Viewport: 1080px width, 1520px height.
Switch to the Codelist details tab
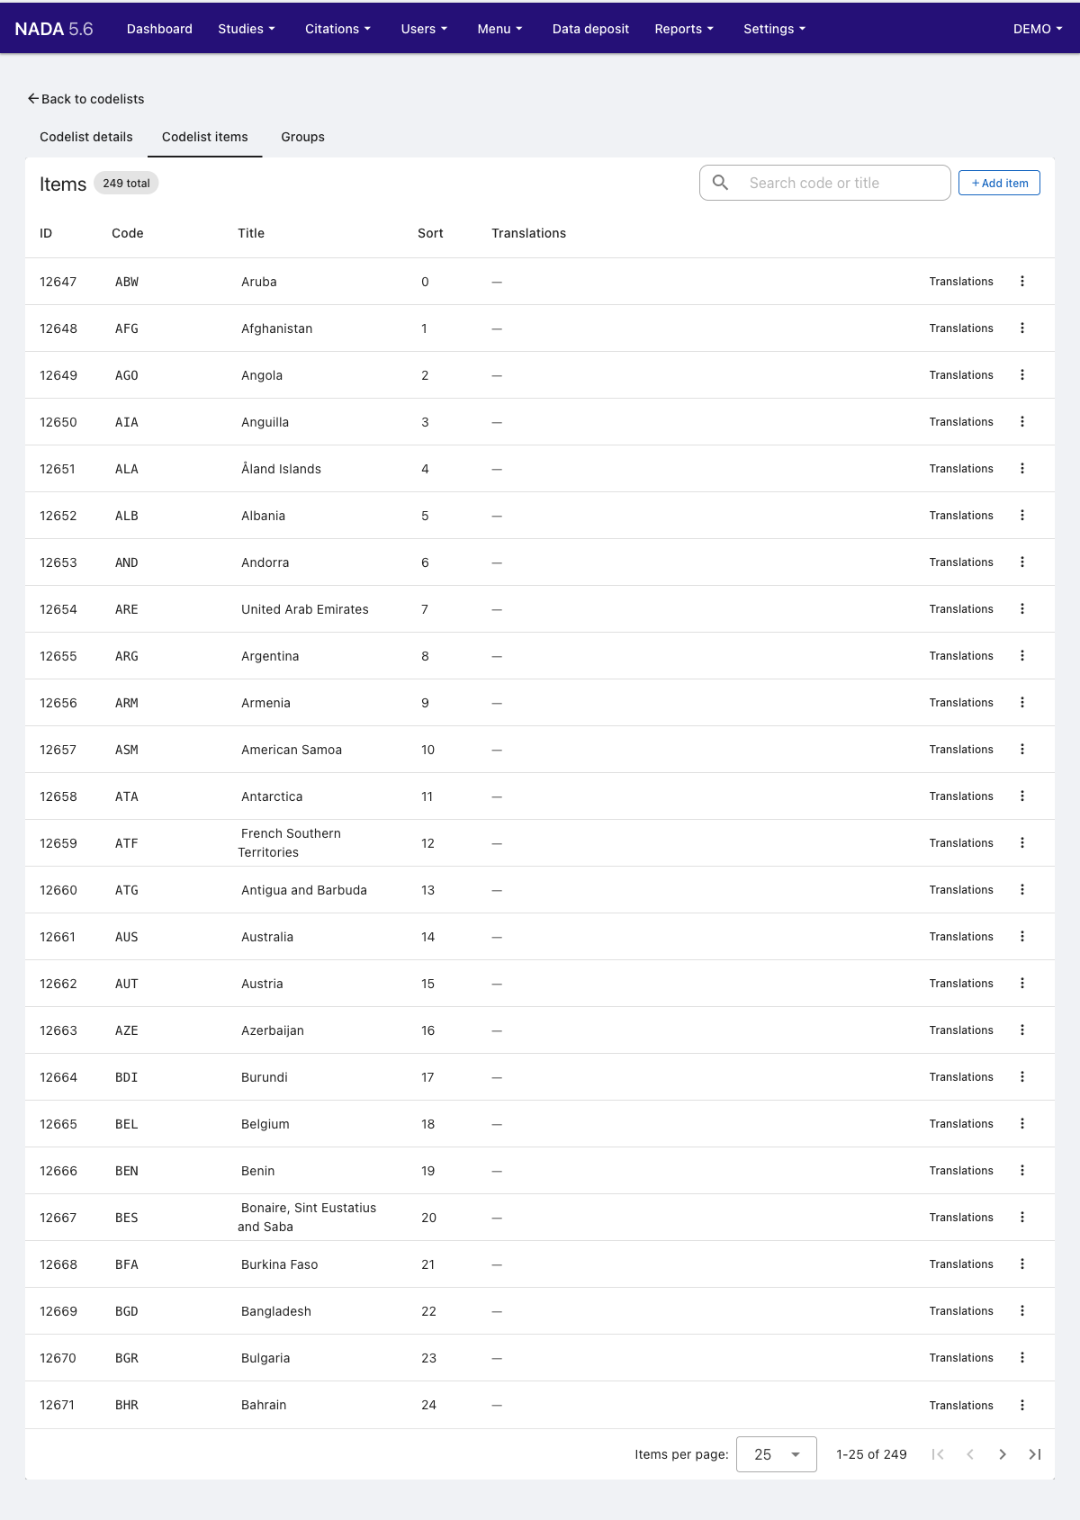click(86, 137)
